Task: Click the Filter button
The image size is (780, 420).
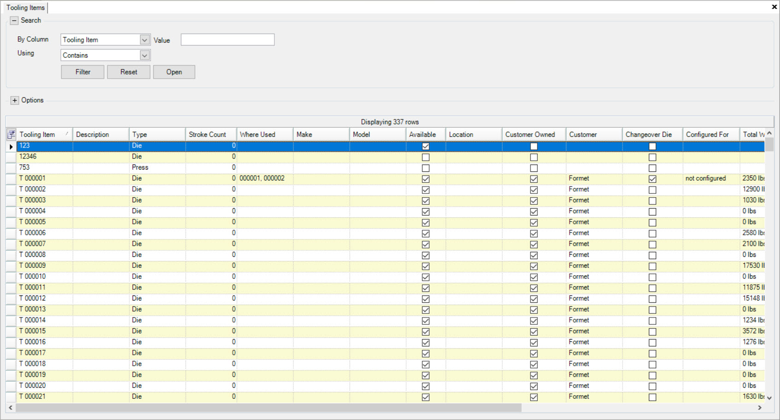Action: click(83, 72)
